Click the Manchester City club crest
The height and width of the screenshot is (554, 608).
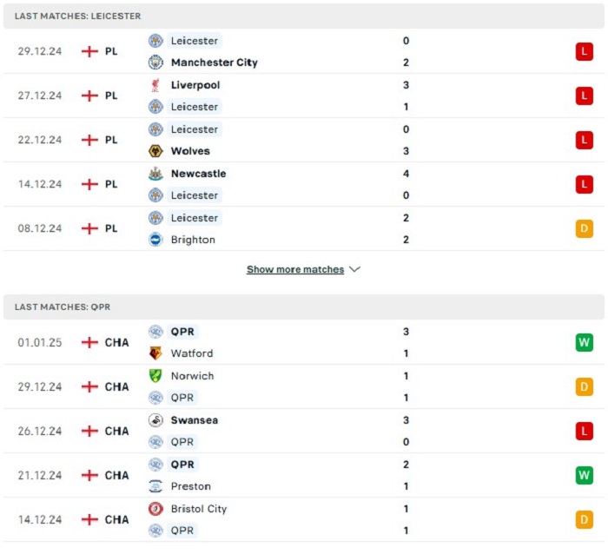(x=155, y=63)
